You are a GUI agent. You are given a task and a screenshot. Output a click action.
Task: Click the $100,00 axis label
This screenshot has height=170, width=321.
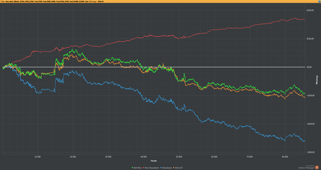click(310, 38)
